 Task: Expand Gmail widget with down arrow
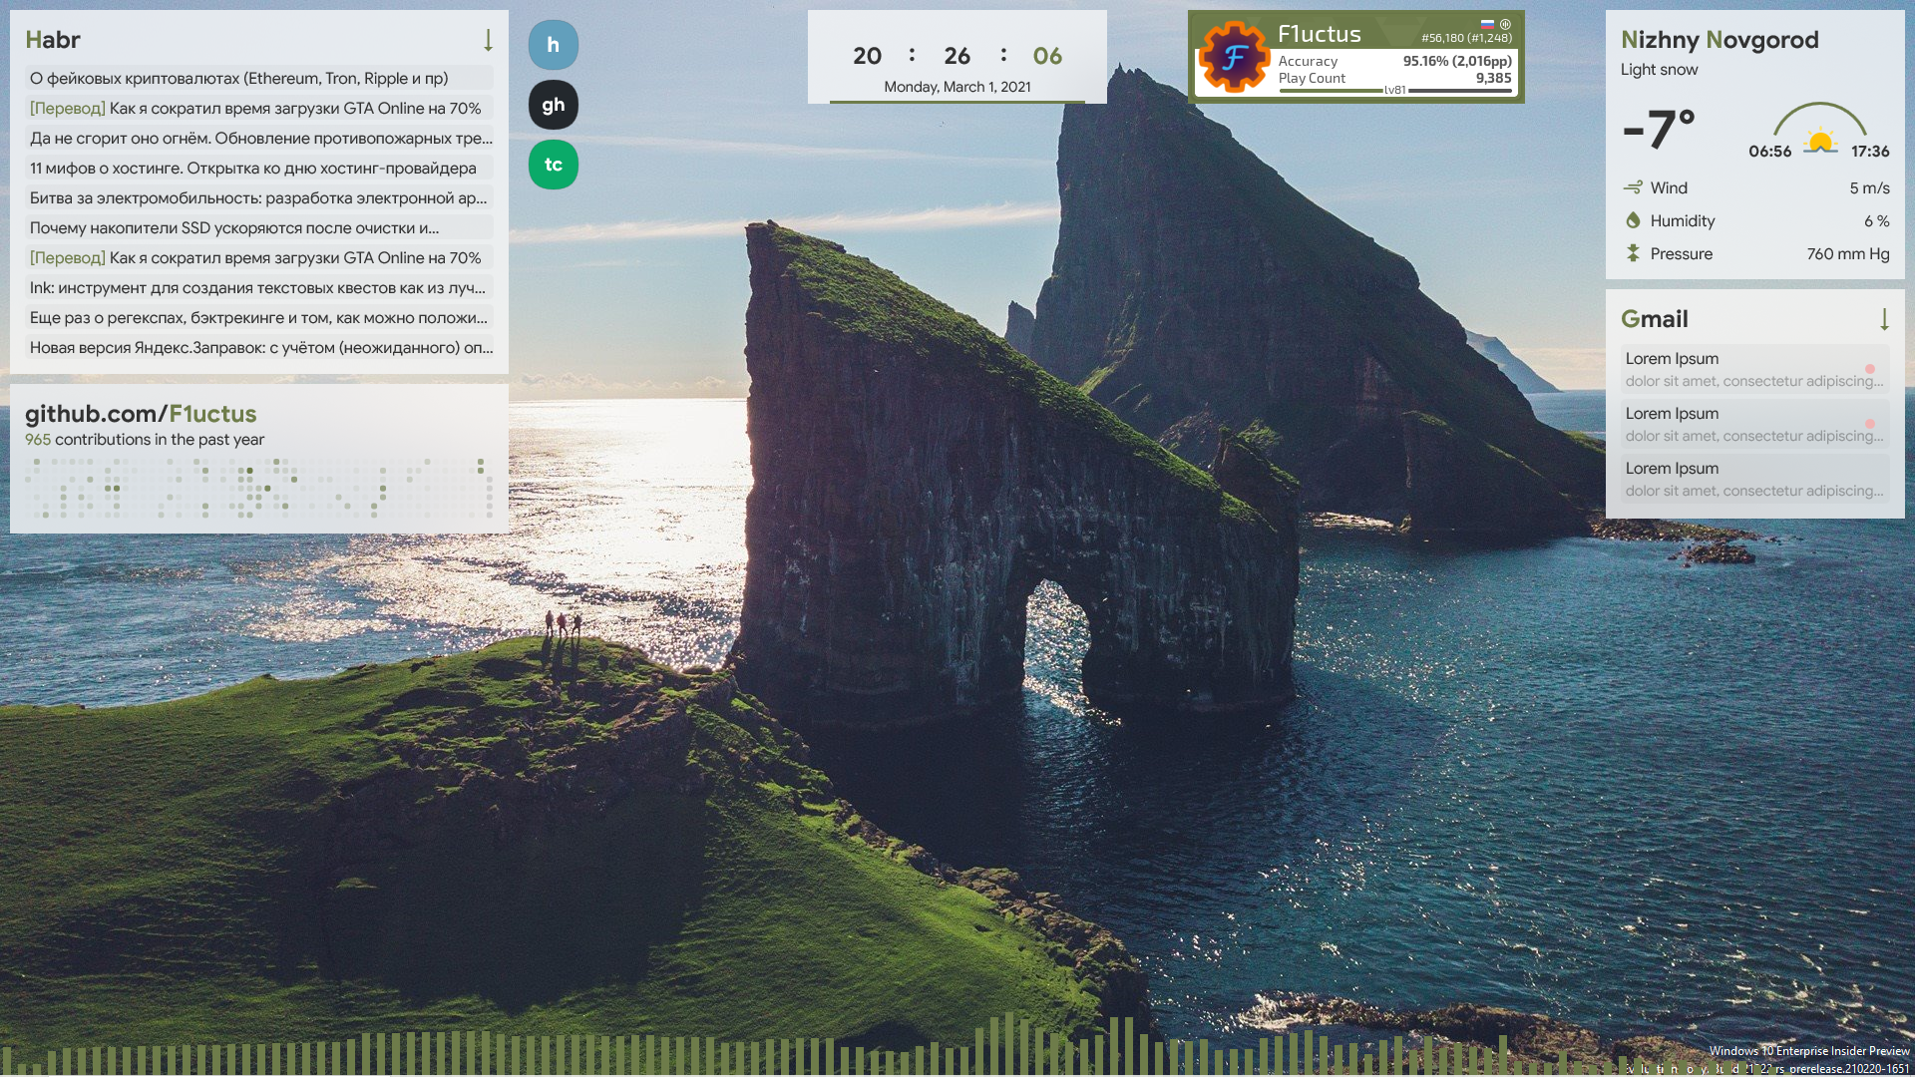(x=1884, y=319)
